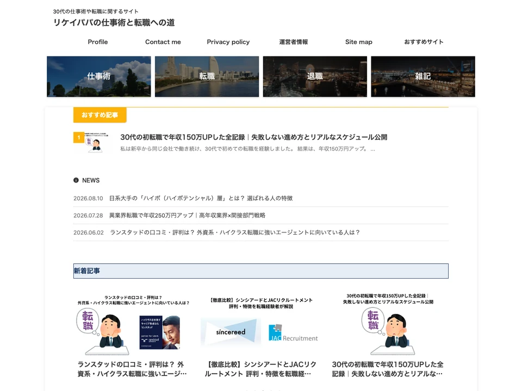This screenshot has width=522, height=391.
Task: Open シンシアードとJAC comparison card image
Action: pos(260,324)
